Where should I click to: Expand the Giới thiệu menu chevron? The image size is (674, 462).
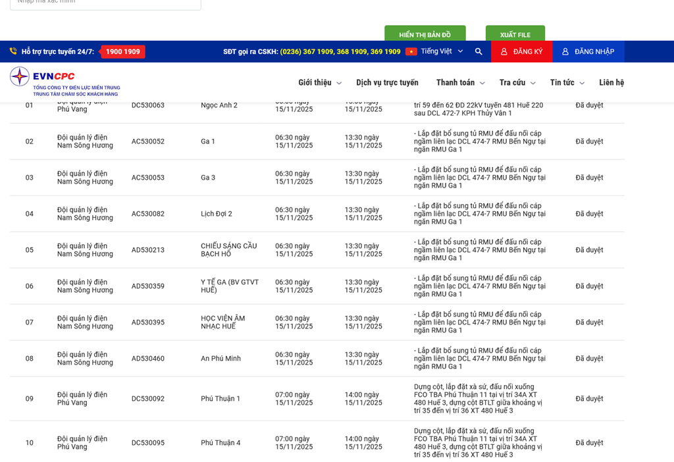pos(339,84)
